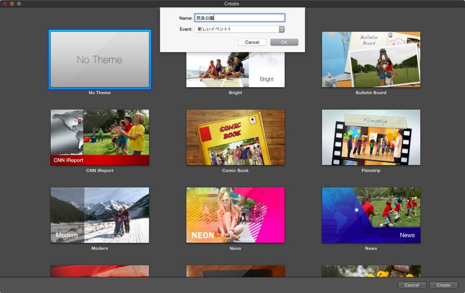Close the Create window with red button

click(5, 4)
